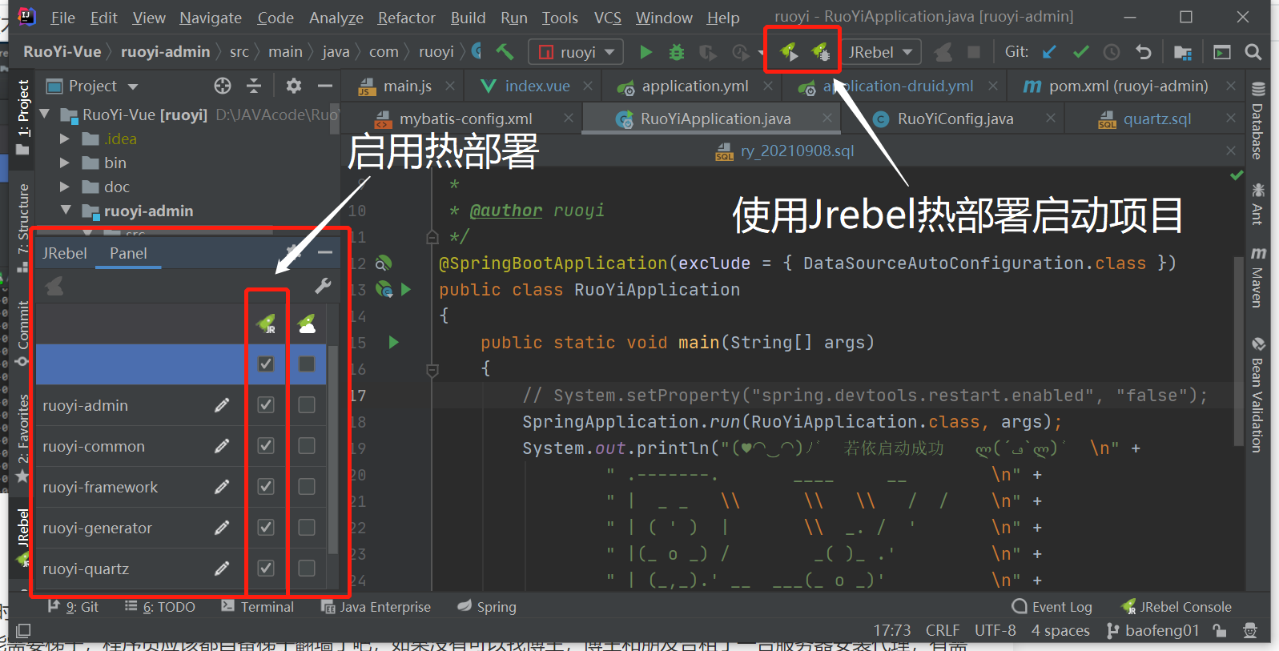Open JRebel panel wrench settings icon
The image size is (1279, 651).
pos(323,286)
